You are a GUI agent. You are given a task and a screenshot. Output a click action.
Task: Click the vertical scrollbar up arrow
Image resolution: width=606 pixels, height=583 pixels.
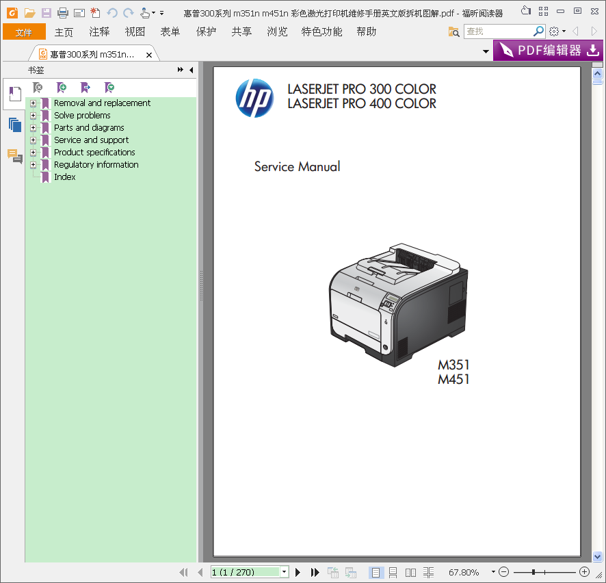(x=598, y=73)
